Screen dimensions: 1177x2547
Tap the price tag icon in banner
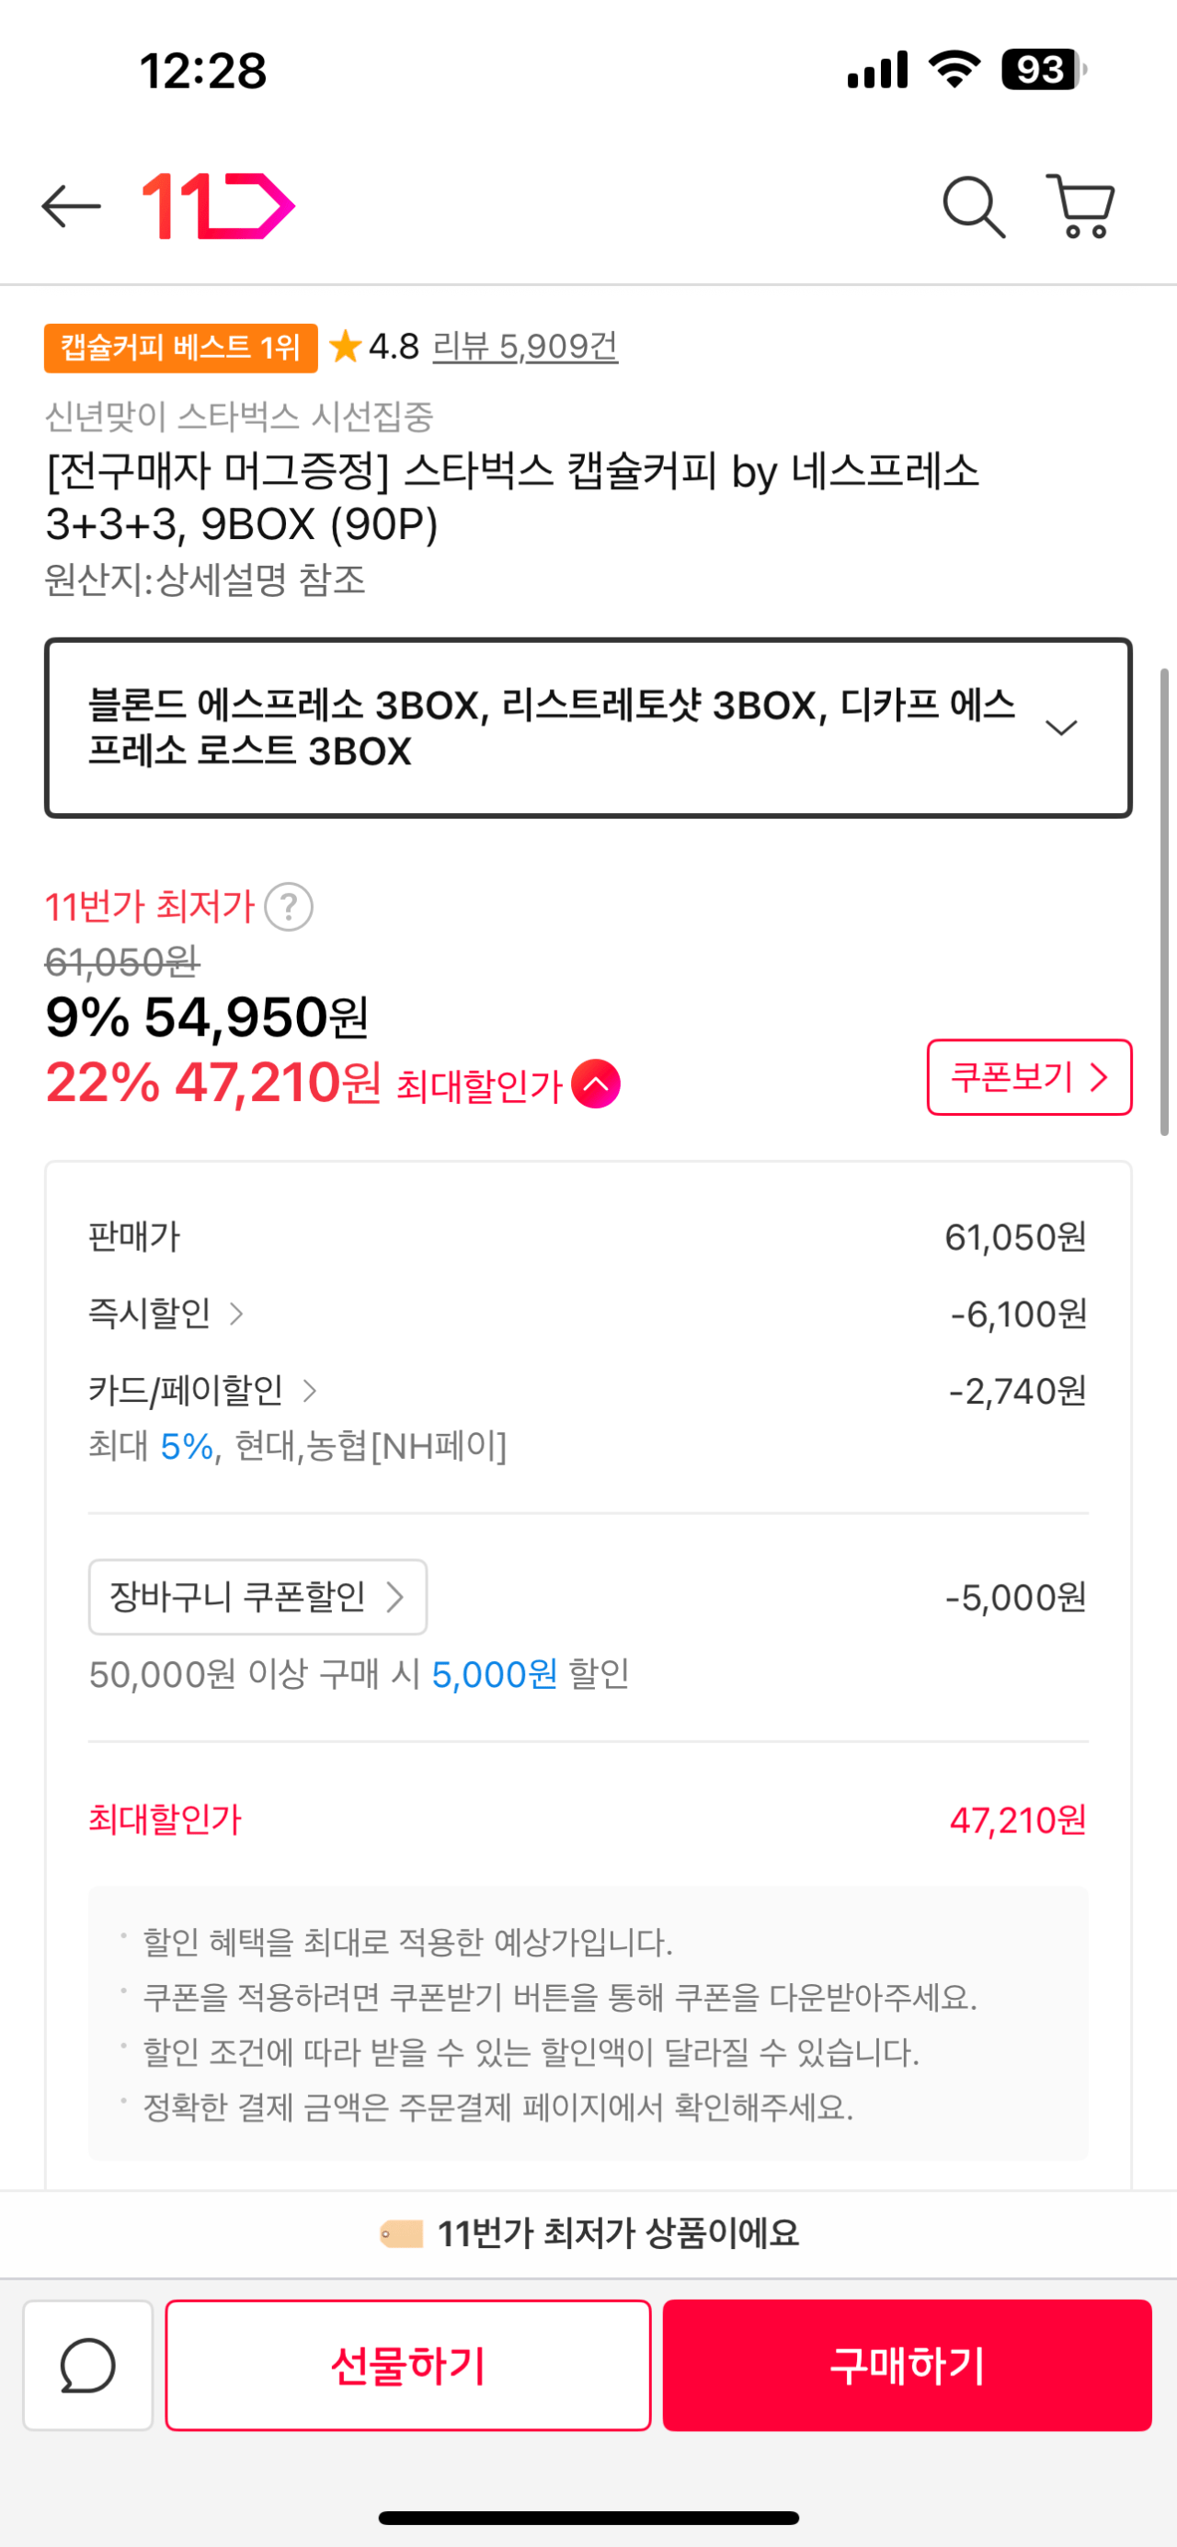(401, 2233)
